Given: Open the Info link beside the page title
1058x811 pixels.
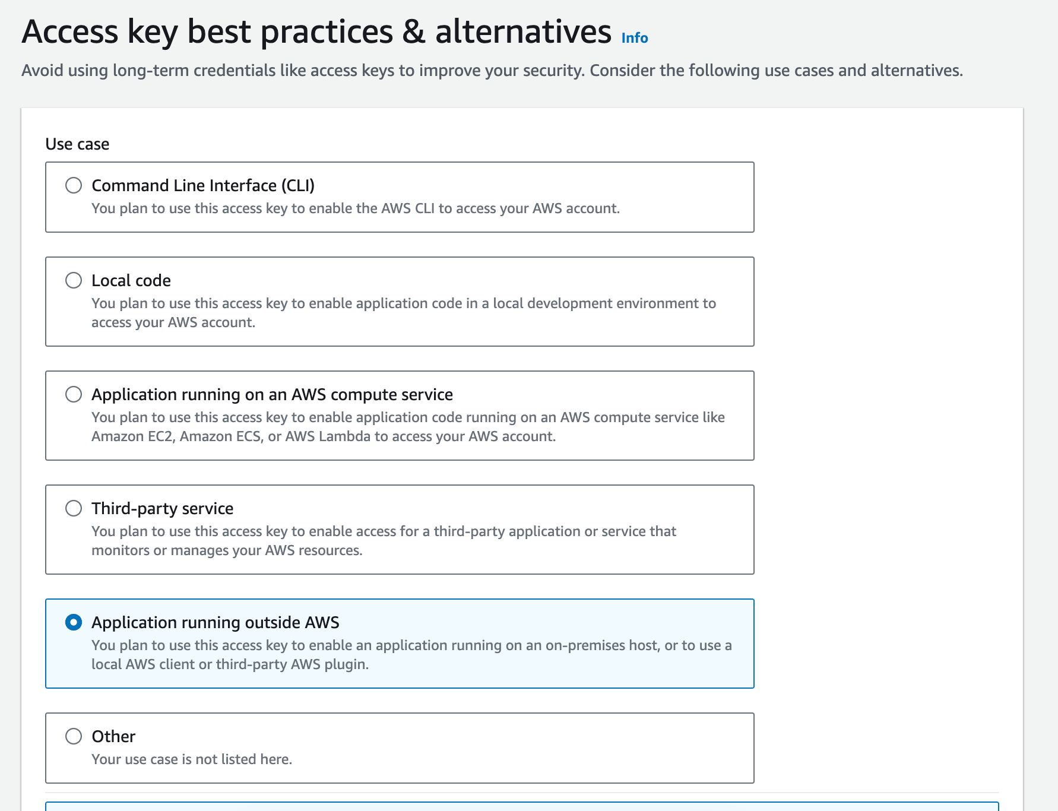Looking at the screenshot, I should [x=634, y=38].
